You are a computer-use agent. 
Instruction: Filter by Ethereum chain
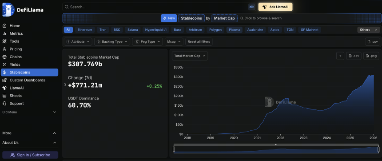point(85,30)
